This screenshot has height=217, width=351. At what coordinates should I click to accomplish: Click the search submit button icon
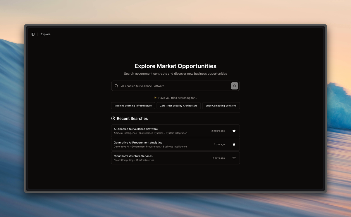point(235,86)
